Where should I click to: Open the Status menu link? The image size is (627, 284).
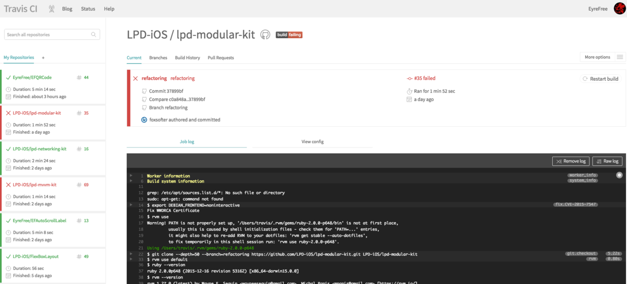point(88,9)
